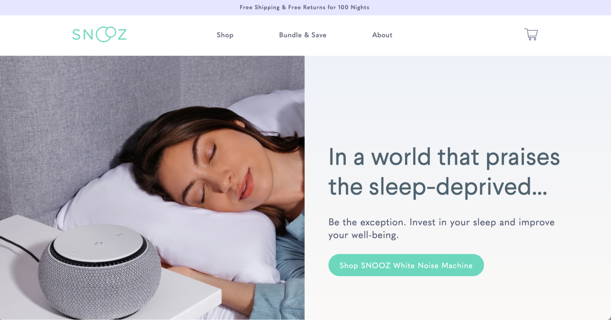Click the headline "In a world that praises"
This screenshot has width=611, height=320.
(x=444, y=158)
